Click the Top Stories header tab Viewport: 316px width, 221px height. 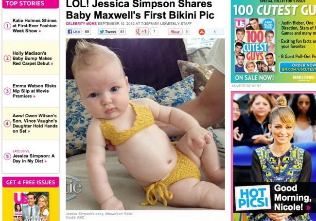[x=31, y=3]
